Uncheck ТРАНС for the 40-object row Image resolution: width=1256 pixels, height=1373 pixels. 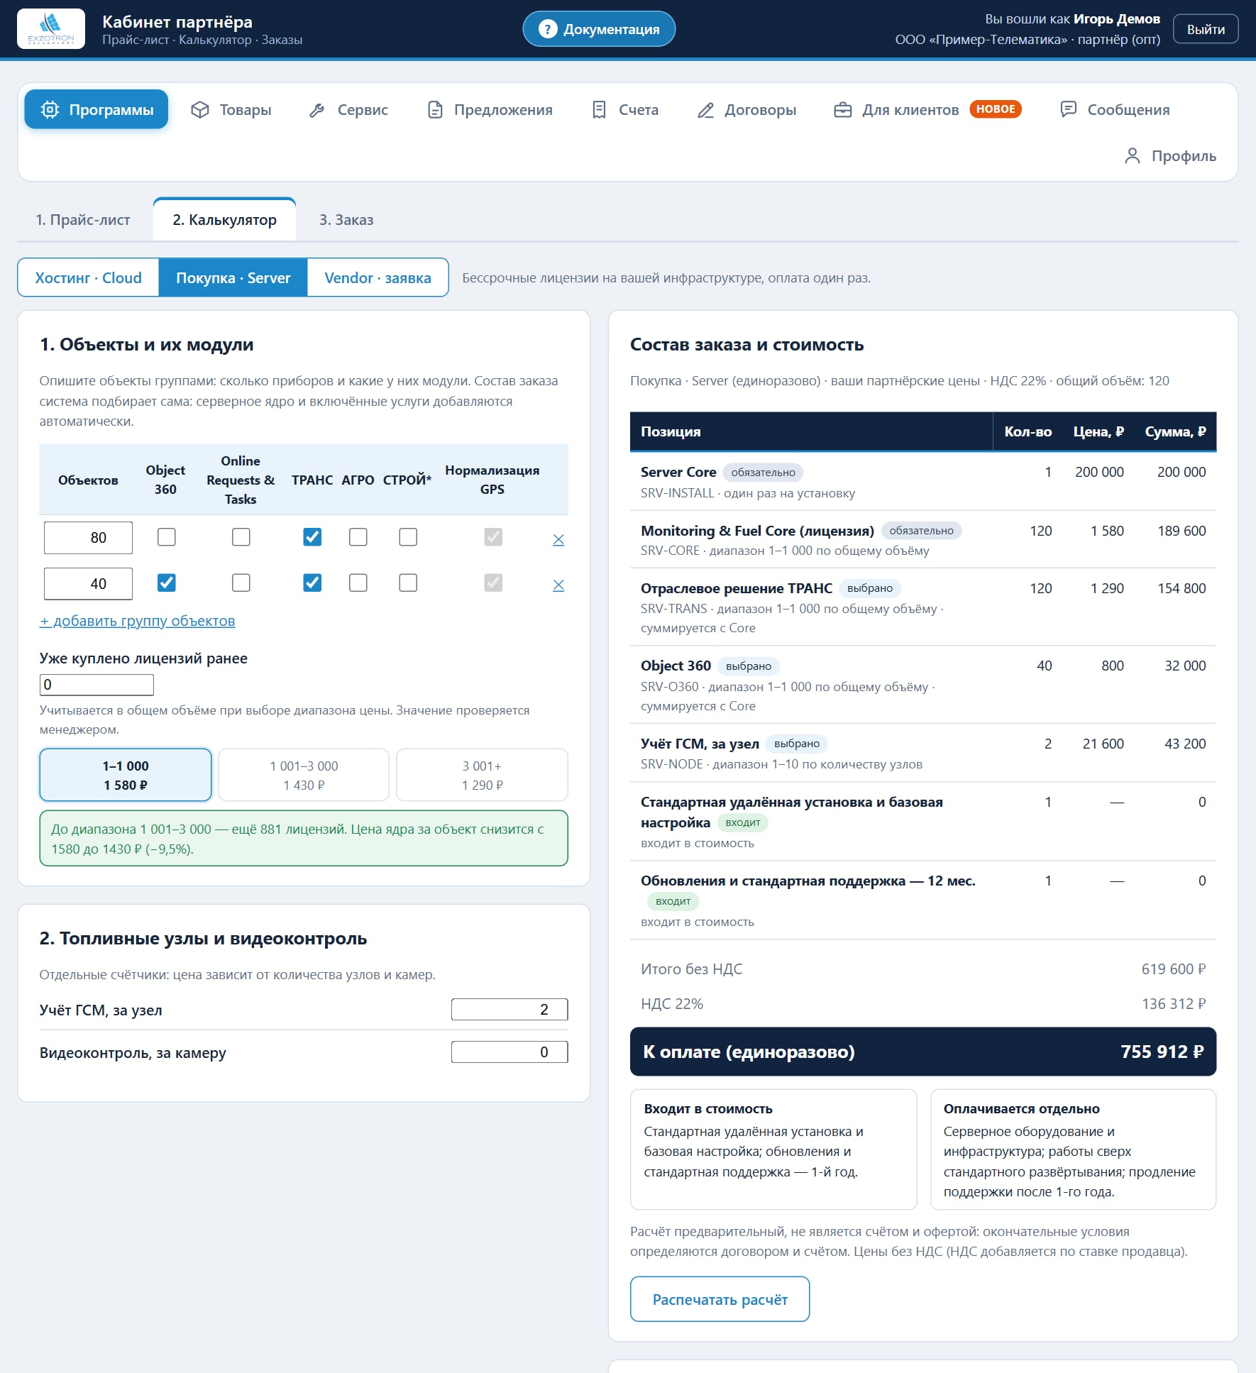pos(312,583)
